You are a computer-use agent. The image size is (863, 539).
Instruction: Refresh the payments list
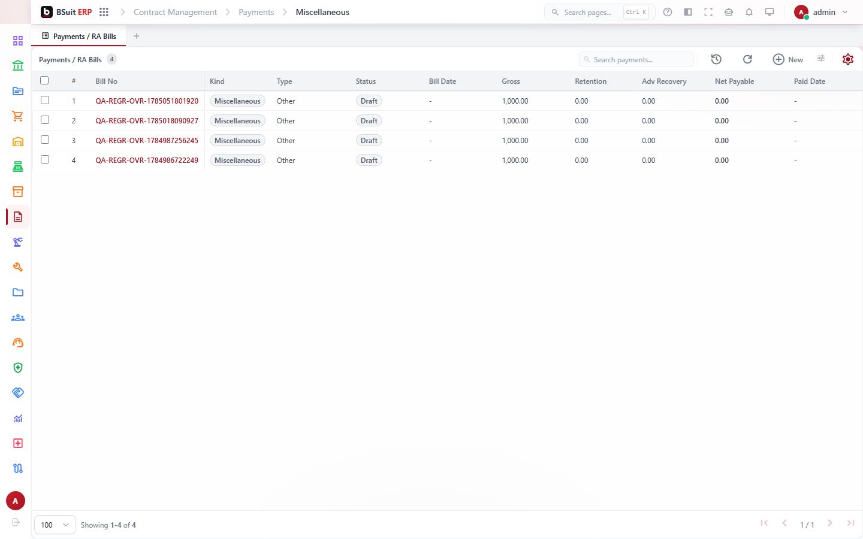747,59
